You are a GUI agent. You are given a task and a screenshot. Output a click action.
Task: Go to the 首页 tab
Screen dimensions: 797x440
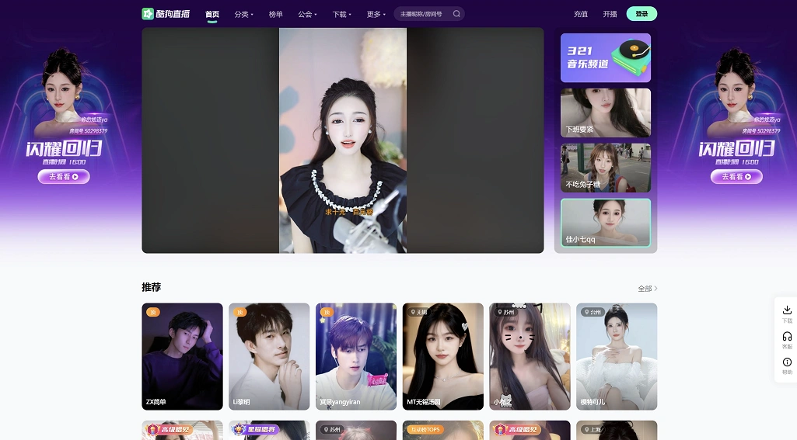[x=212, y=14]
